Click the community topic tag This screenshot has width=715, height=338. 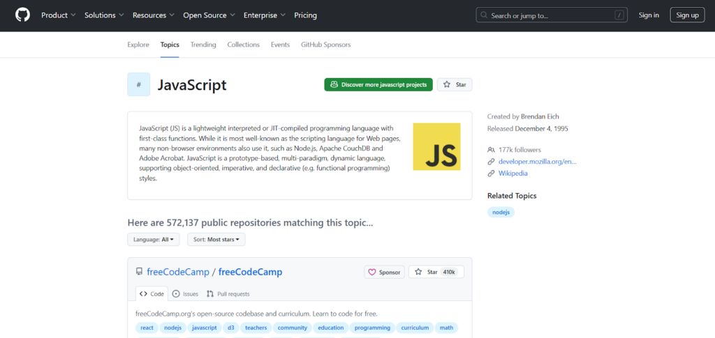pos(293,328)
